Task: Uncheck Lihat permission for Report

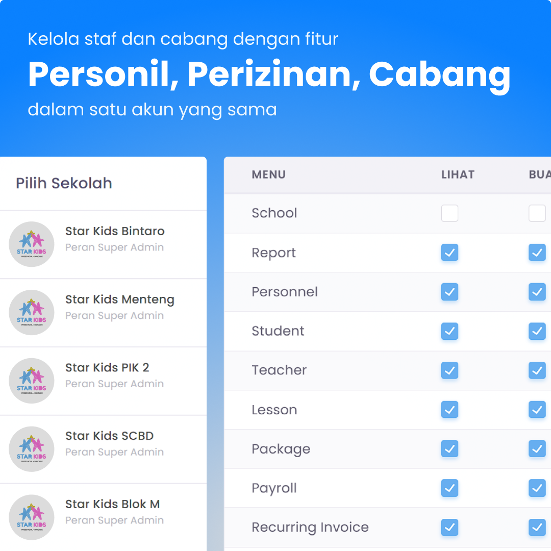Action: point(449,253)
